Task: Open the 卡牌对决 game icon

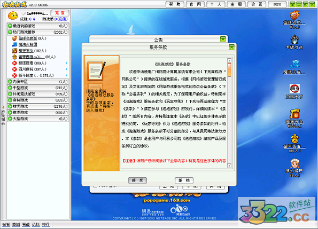Action: (294, 40)
